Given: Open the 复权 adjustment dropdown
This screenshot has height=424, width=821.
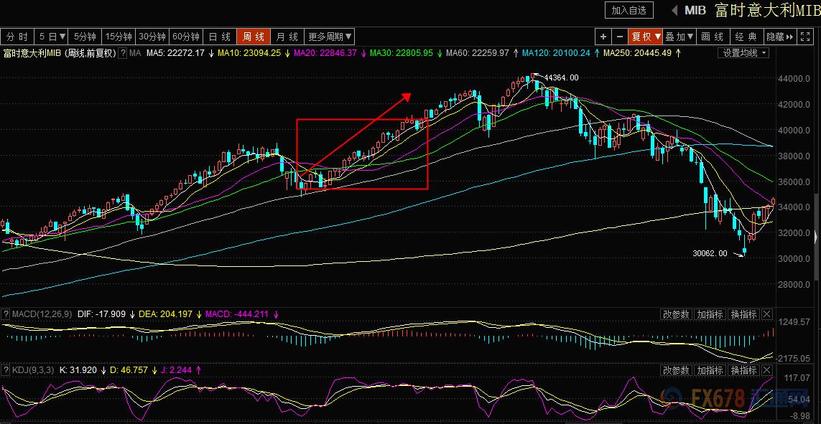Looking at the screenshot, I should point(646,37).
